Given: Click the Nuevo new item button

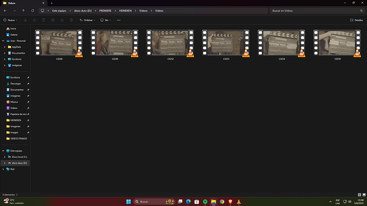Looking at the screenshot, I should 10,20.
